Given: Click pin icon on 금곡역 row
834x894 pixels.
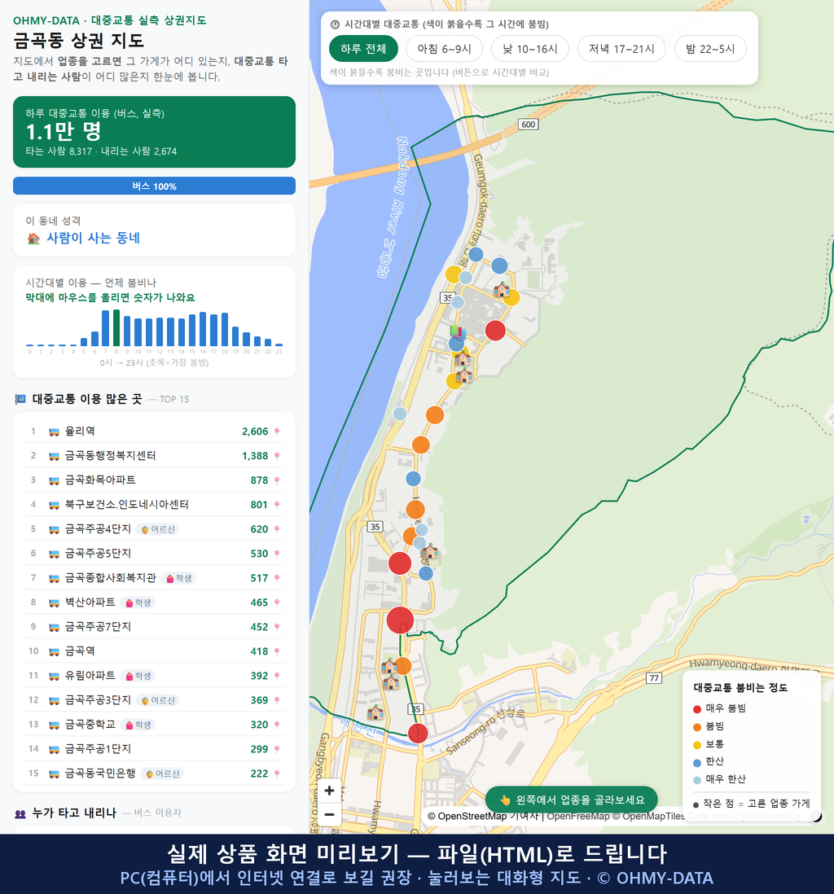Looking at the screenshot, I should [x=277, y=651].
